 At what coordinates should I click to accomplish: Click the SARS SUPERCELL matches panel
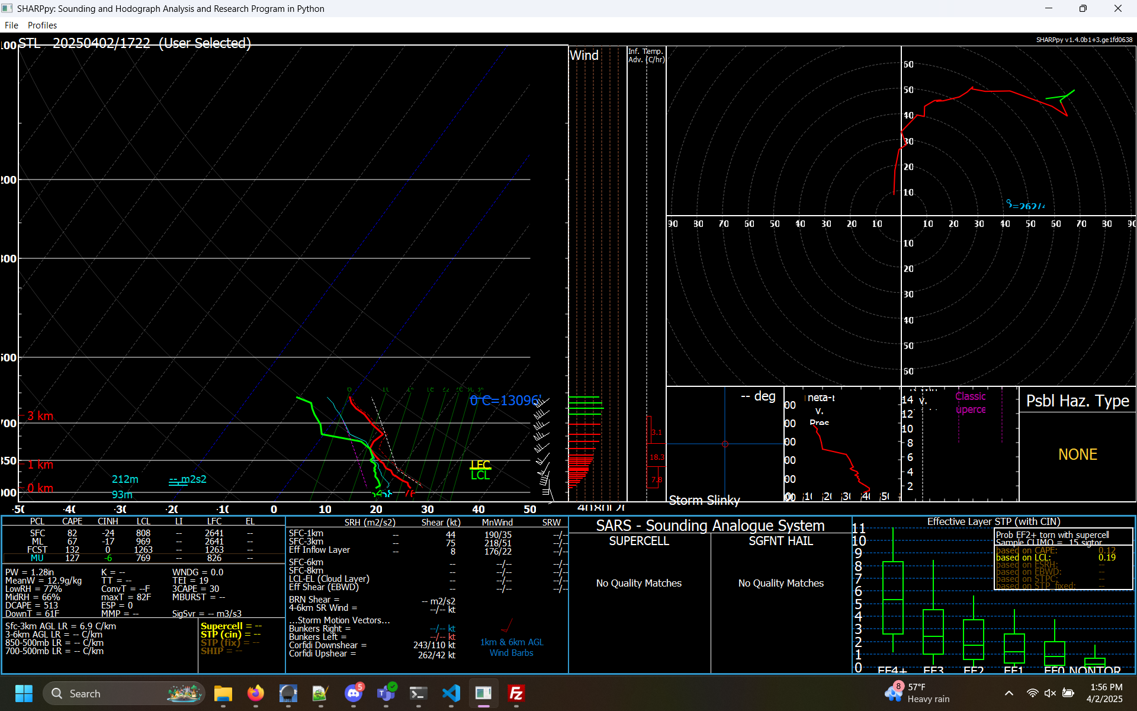point(640,603)
